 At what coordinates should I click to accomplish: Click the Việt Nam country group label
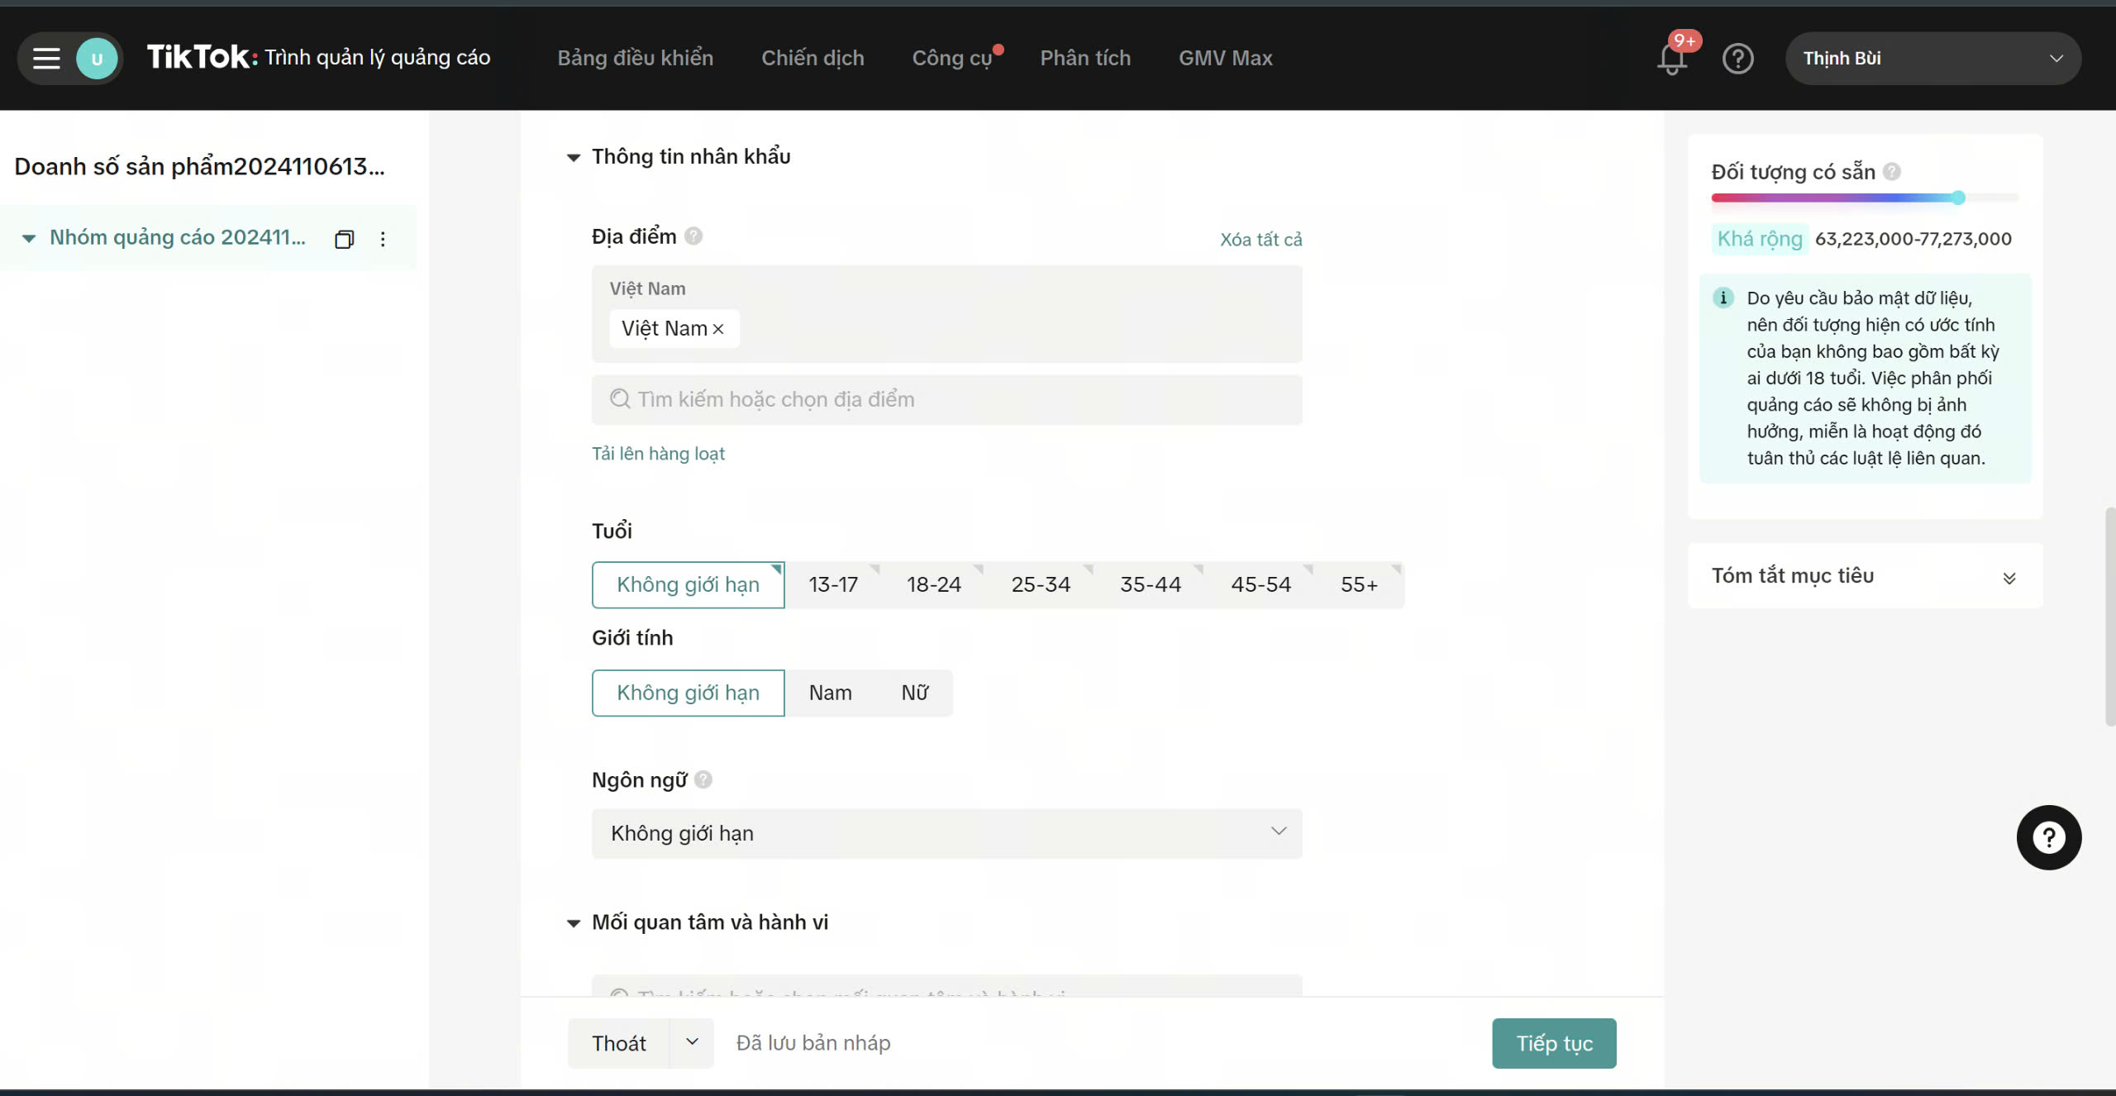click(x=647, y=288)
